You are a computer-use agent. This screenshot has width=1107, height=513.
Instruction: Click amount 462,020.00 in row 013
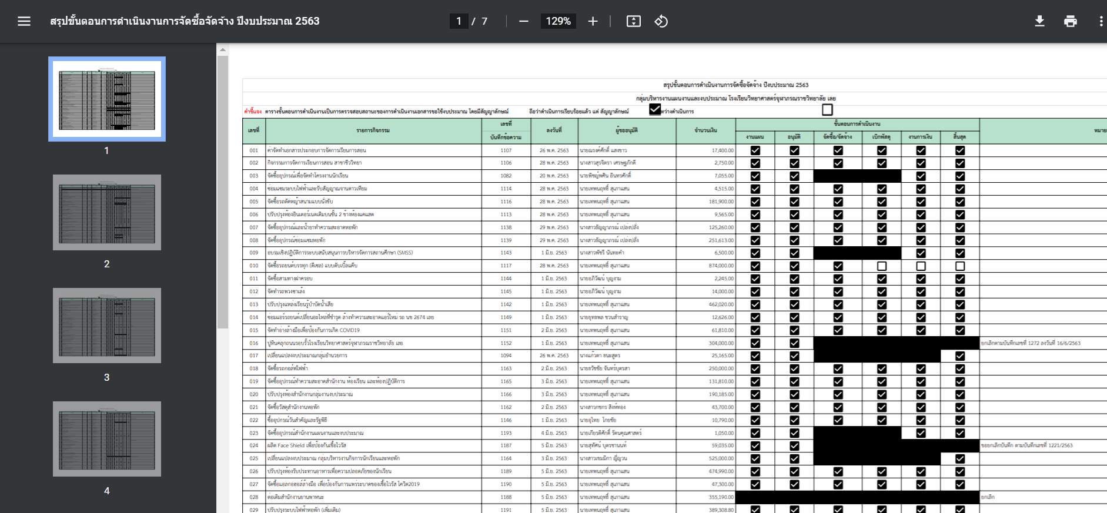tap(721, 304)
